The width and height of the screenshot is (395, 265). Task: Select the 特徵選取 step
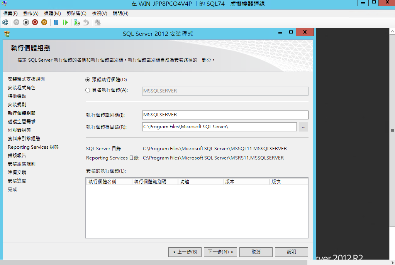pos(17,96)
